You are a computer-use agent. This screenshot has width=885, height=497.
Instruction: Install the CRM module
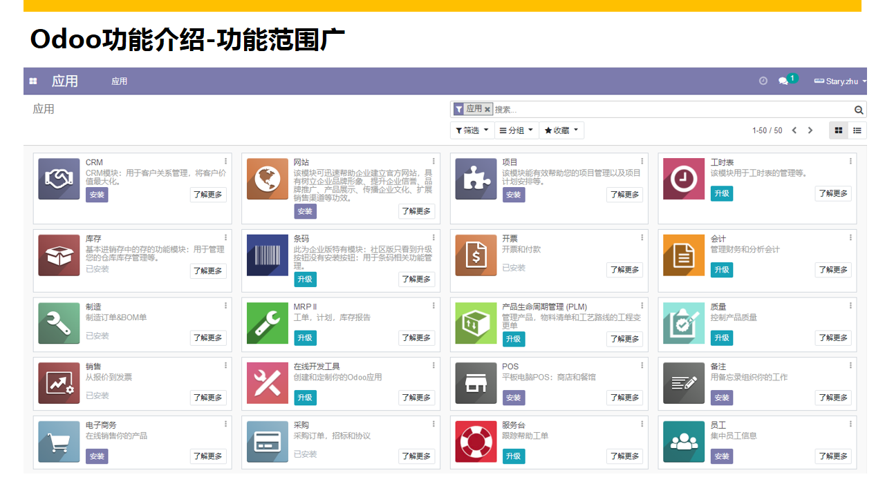tap(97, 195)
